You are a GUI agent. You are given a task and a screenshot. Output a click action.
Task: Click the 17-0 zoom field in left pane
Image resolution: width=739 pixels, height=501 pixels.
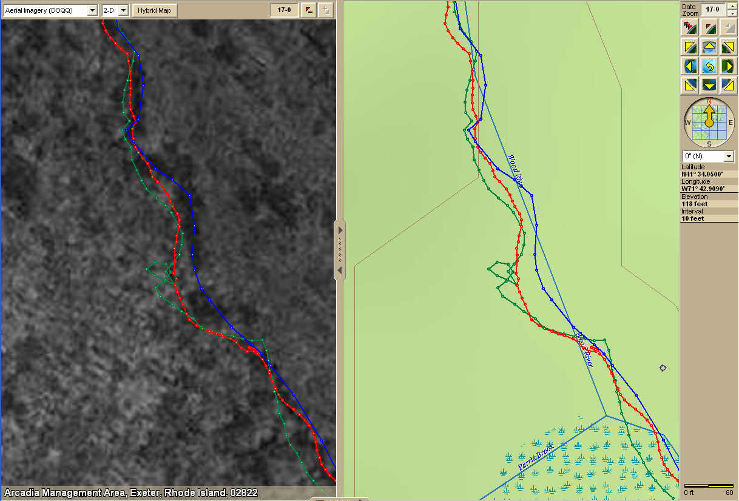tap(284, 10)
